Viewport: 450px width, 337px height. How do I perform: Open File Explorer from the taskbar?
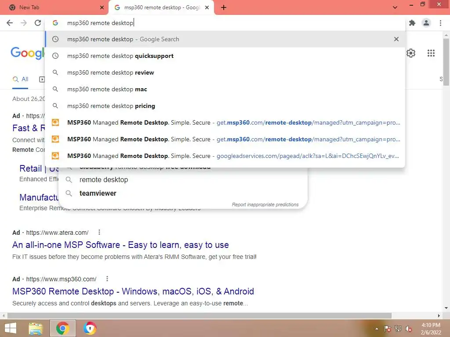[x=36, y=328]
